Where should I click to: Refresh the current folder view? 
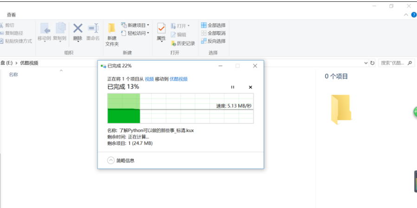(372, 63)
